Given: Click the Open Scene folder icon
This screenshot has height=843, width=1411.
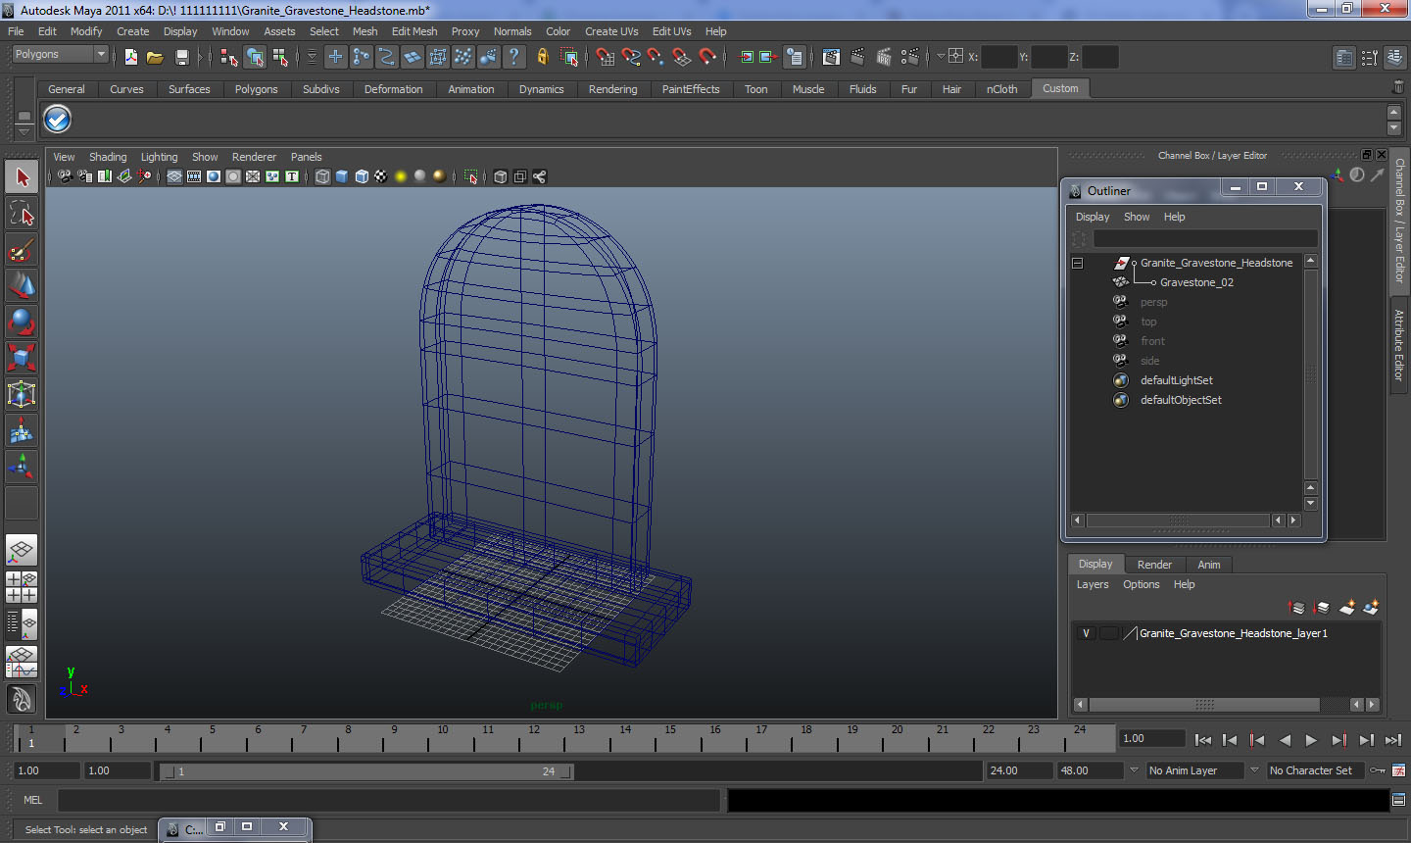Looking at the screenshot, I should click(x=155, y=57).
